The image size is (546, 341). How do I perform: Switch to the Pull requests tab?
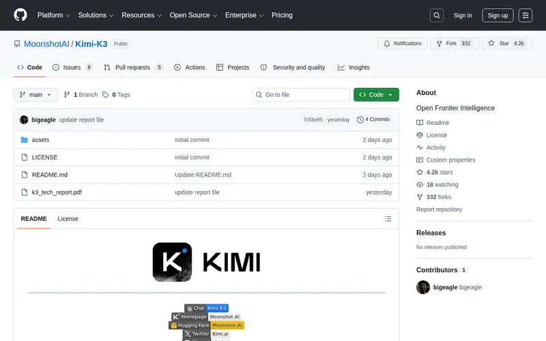133,68
